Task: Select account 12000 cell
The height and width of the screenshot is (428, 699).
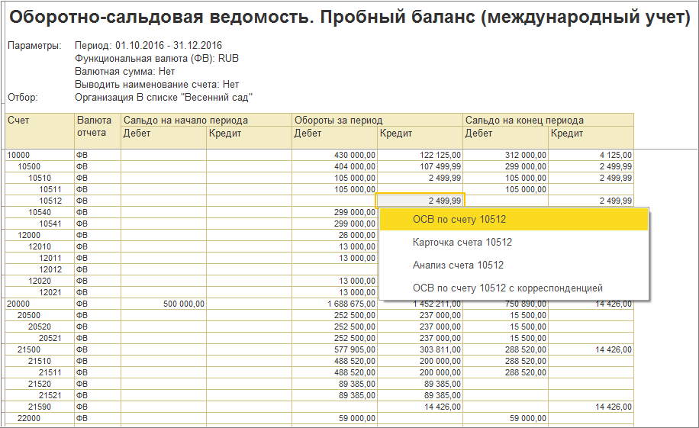Action: coord(40,235)
